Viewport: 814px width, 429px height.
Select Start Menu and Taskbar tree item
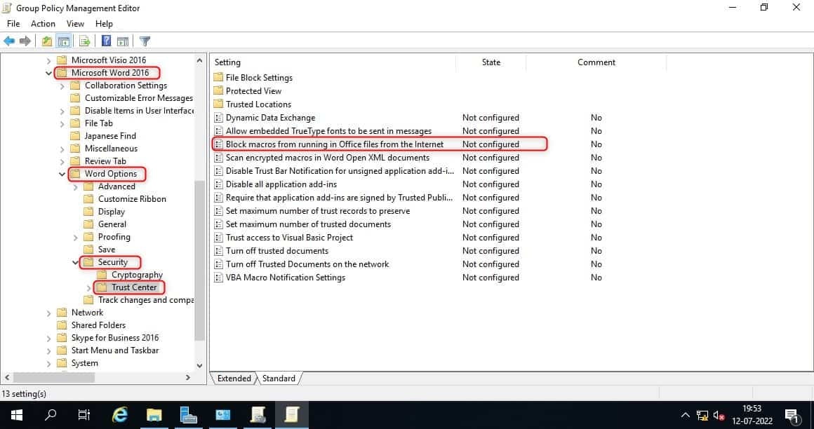[115, 350]
